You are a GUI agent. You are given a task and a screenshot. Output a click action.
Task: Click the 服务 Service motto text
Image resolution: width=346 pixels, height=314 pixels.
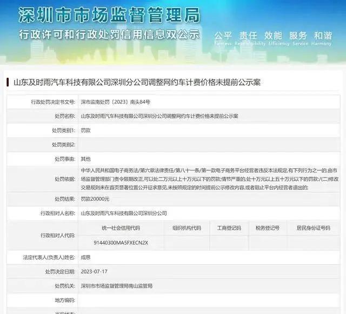300,38
